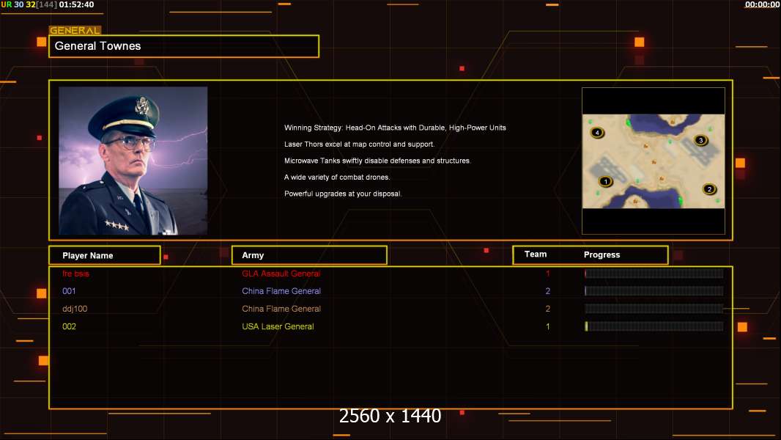This screenshot has height=440, width=781.
Task: Click start position marker 3 on minimap
Action: [701, 140]
